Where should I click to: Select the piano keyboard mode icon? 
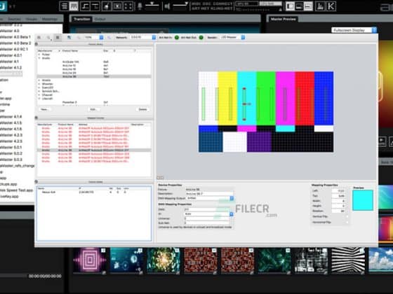tap(74, 6)
